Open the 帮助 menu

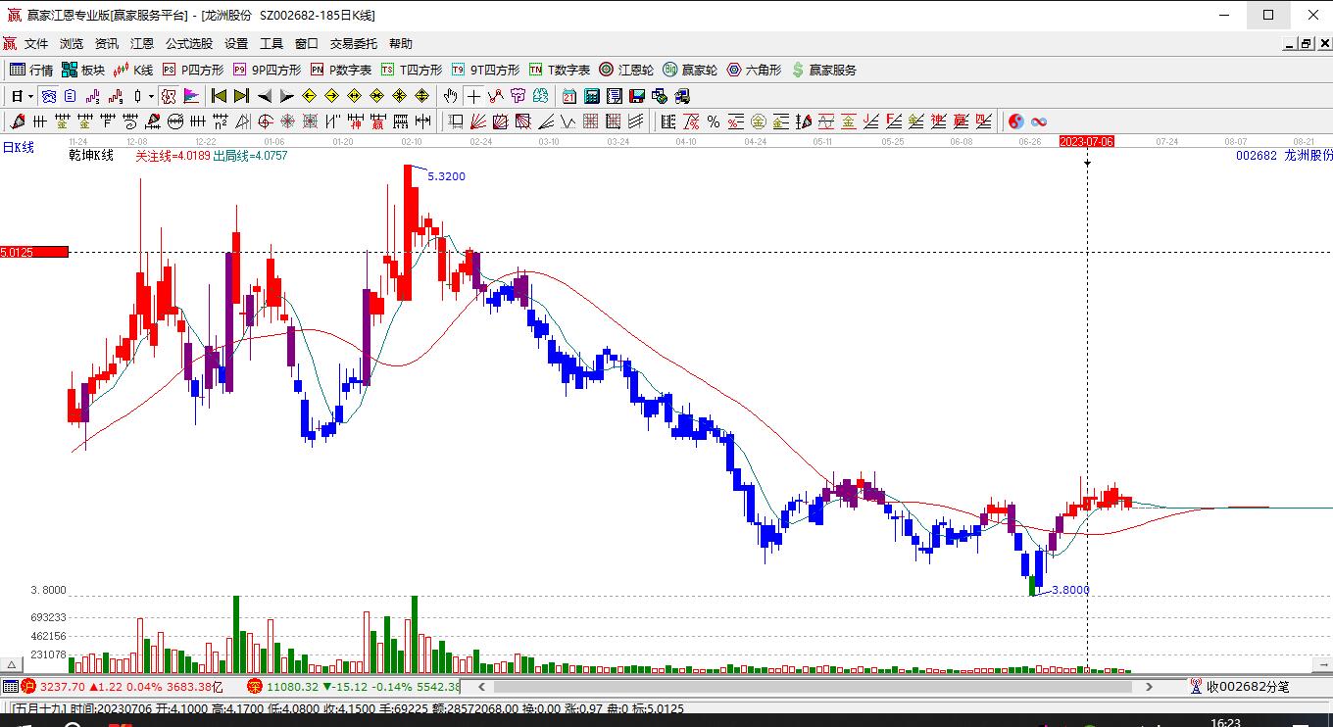tap(401, 43)
